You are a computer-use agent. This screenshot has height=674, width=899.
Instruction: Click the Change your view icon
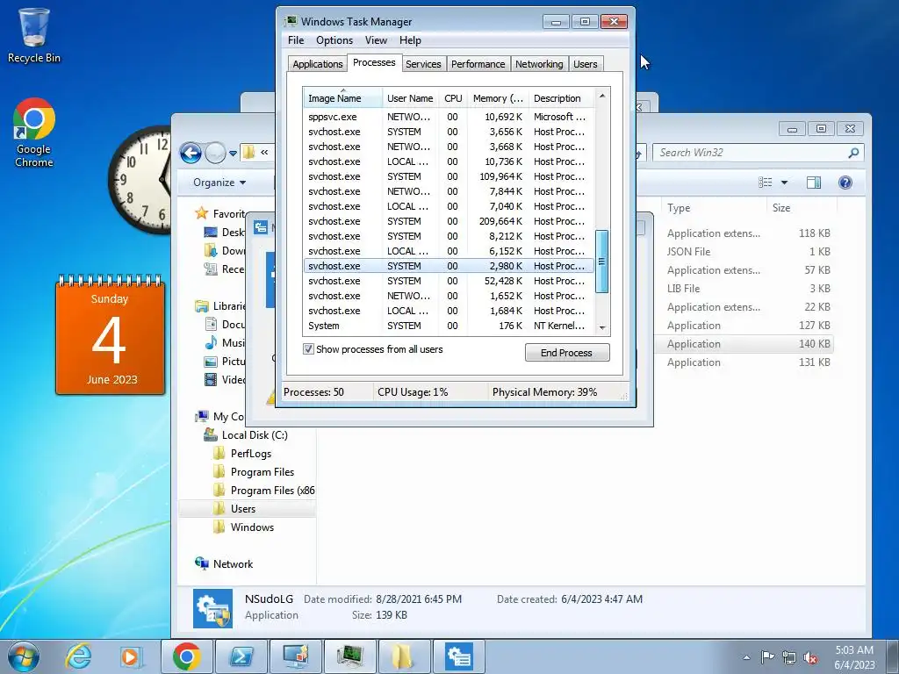coord(765,183)
